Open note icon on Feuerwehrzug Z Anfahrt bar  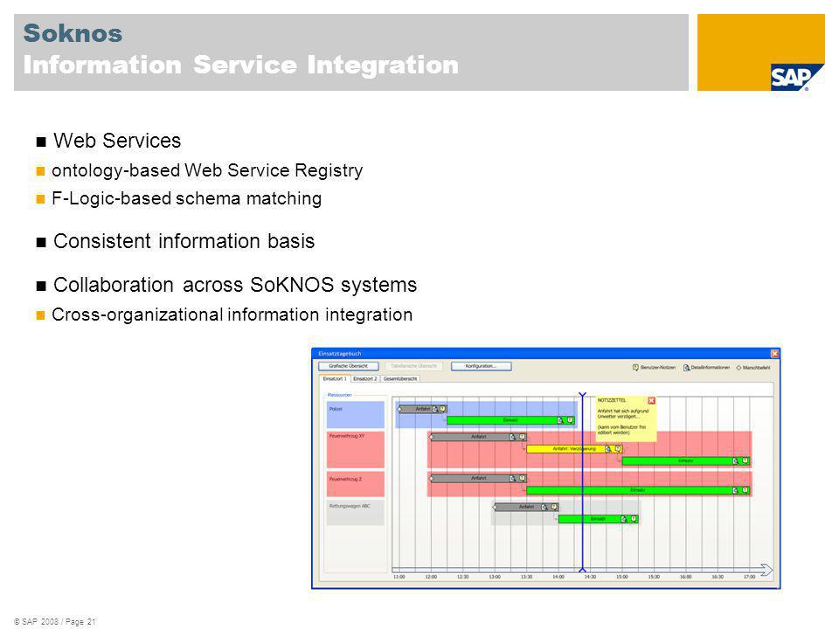click(523, 478)
